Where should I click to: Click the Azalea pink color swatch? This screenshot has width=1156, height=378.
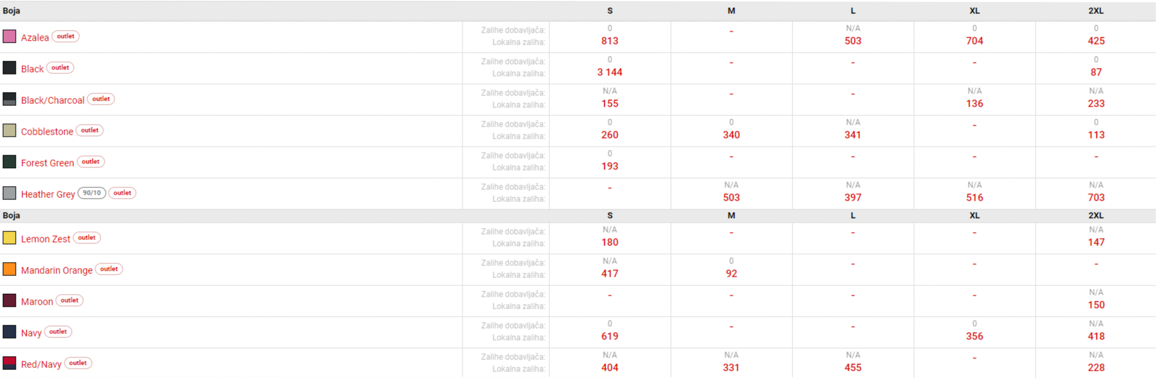click(x=9, y=36)
